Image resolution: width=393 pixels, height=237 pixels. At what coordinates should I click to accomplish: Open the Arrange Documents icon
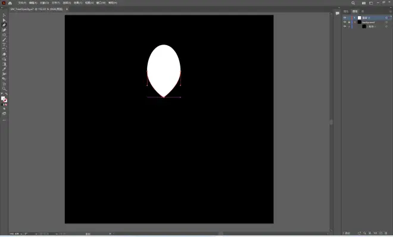364,3
